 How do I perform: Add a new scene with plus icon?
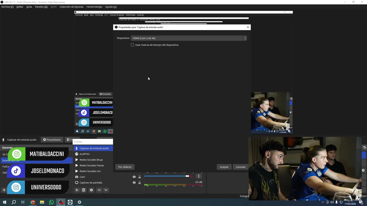4,190
